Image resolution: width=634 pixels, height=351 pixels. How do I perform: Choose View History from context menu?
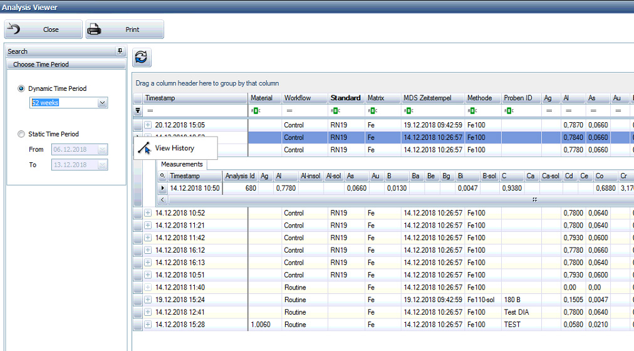point(174,149)
